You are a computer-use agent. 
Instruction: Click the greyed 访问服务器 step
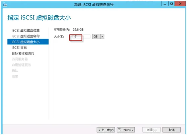20,59
